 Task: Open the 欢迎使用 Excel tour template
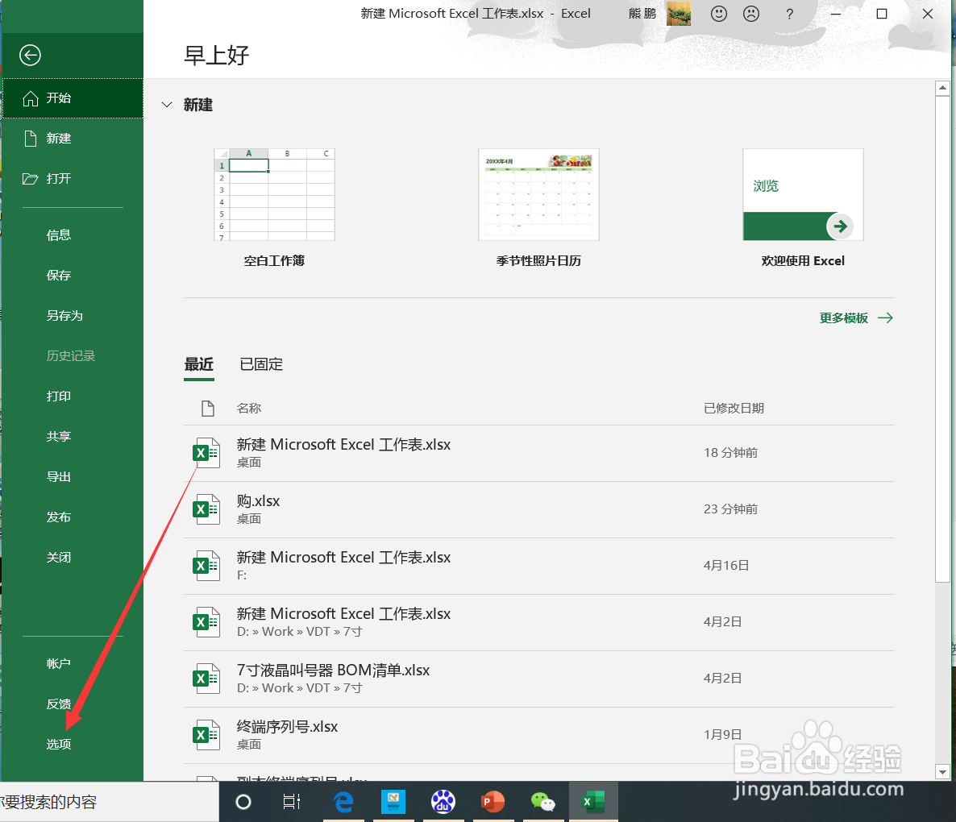(803, 208)
